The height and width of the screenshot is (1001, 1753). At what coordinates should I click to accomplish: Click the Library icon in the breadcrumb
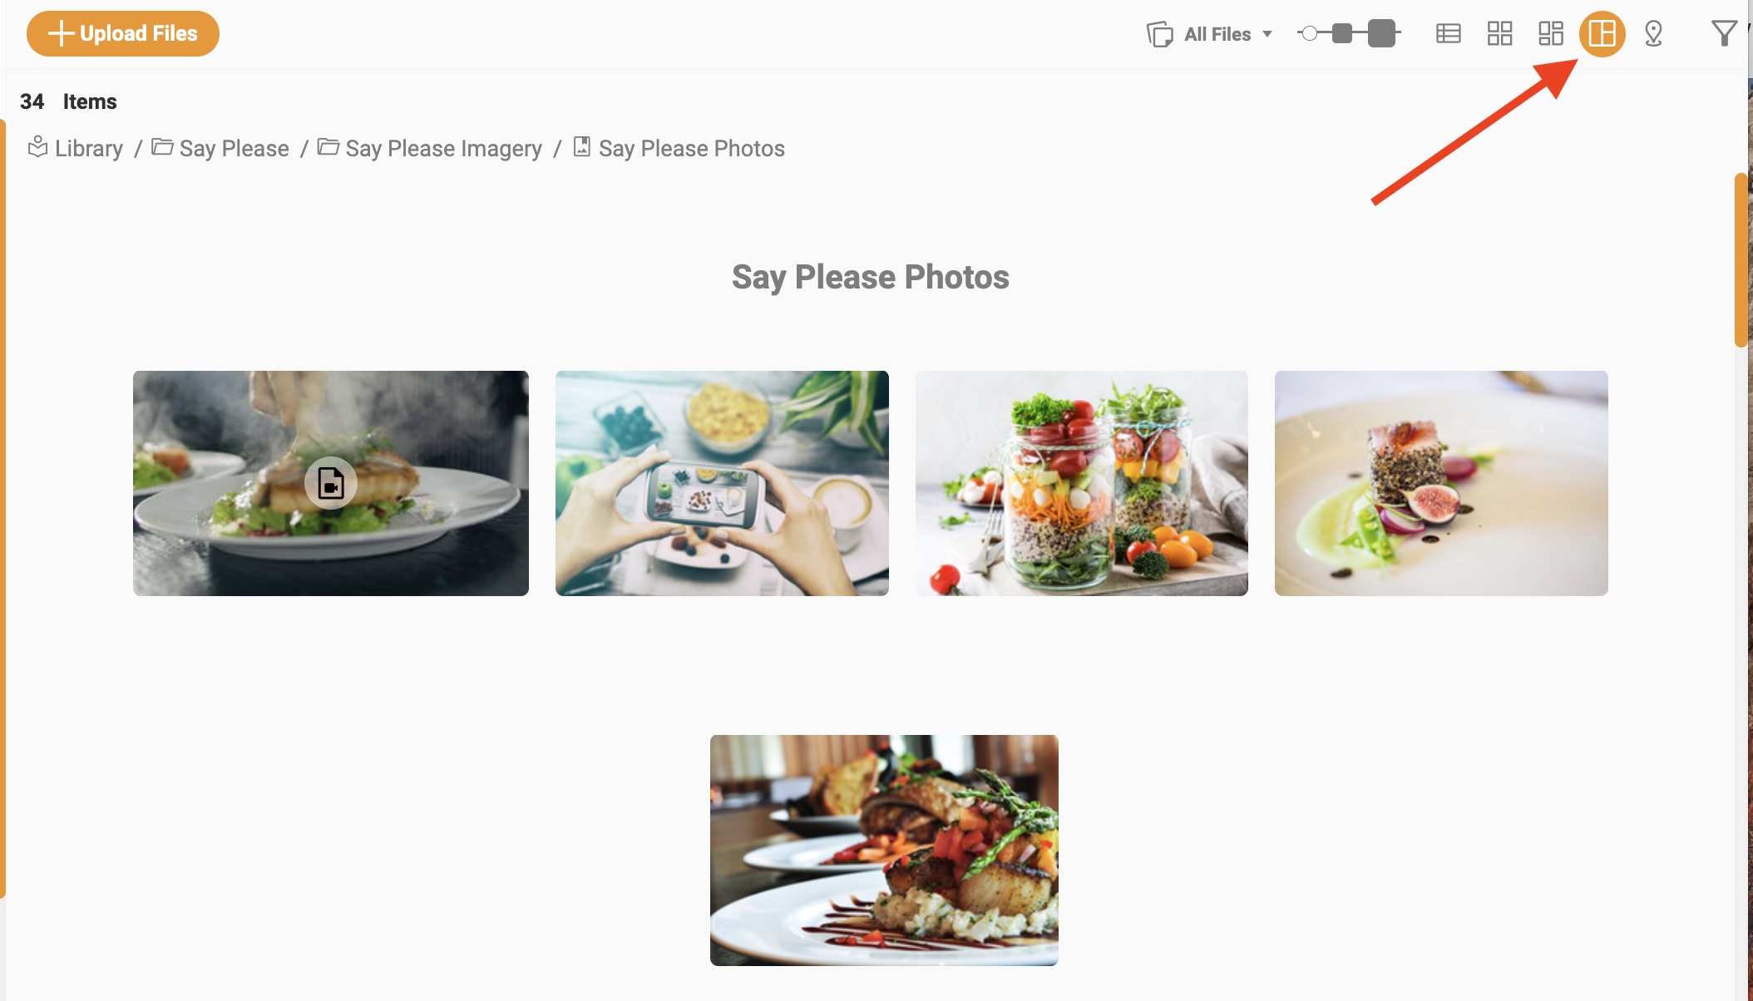(37, 147)
